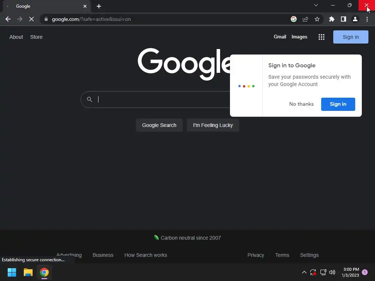
Task: Close the Google tab
Action: click(x=85, y=6)
